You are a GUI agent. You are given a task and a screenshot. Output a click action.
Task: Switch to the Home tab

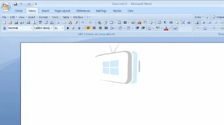click(x=18, y=11)
